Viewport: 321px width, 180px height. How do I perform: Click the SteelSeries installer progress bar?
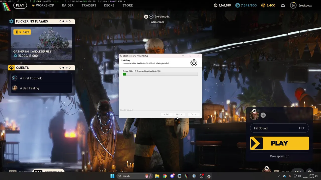pyautogui.click(x=160, y=74)
